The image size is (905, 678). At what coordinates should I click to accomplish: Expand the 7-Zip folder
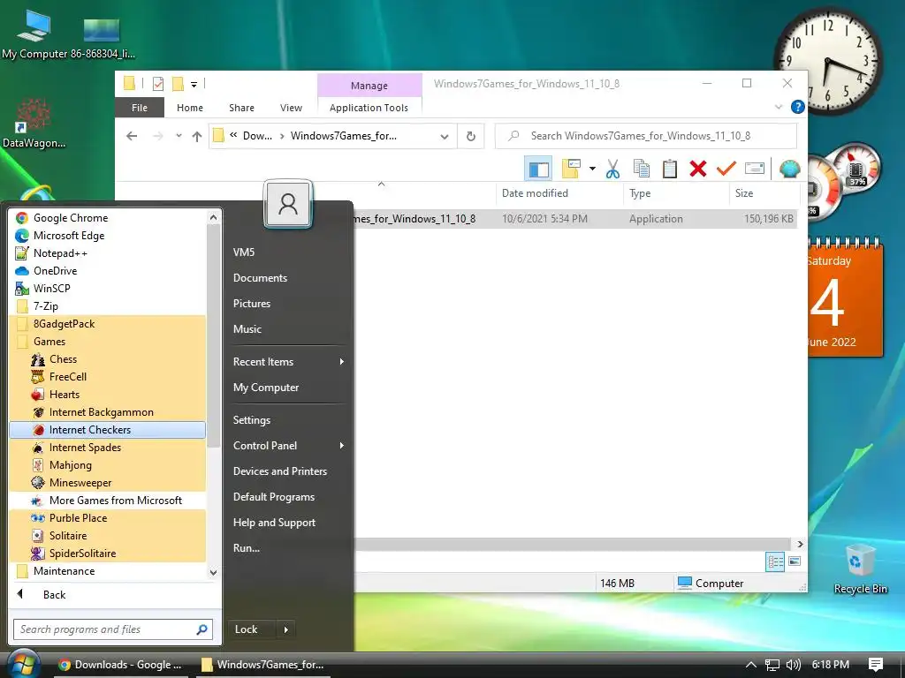pos(107,306)
